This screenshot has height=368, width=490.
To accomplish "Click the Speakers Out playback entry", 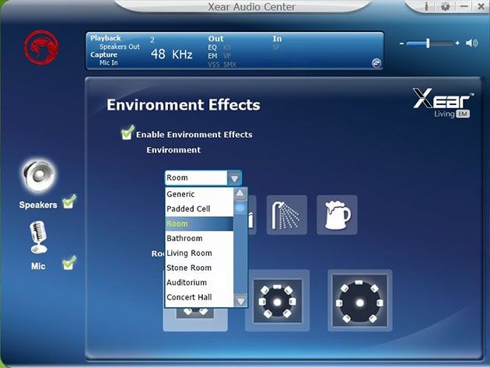I will pyautogui.click(x=119, y=47).
